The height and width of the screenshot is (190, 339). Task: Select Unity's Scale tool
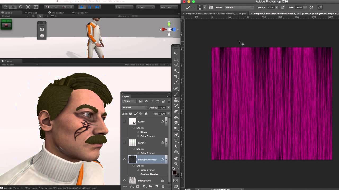[x=28, y=7]
